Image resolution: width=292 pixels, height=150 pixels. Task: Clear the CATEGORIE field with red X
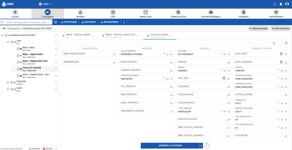pos(228,54)
